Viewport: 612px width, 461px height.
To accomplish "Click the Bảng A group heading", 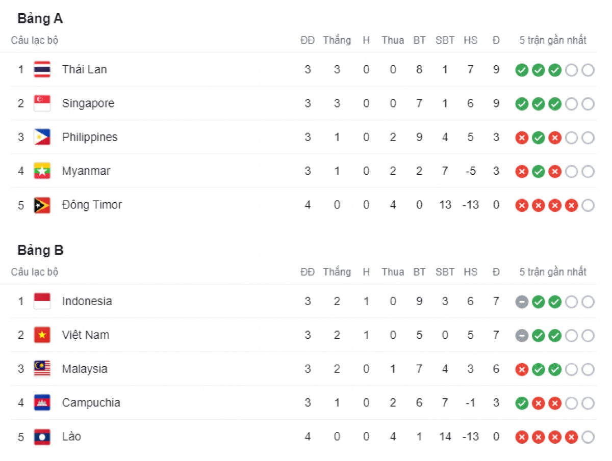I will coord(40,19).
